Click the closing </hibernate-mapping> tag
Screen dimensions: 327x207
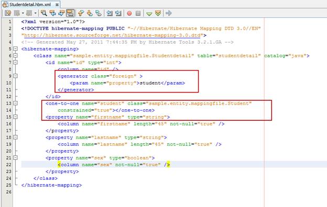click(51, 185)
